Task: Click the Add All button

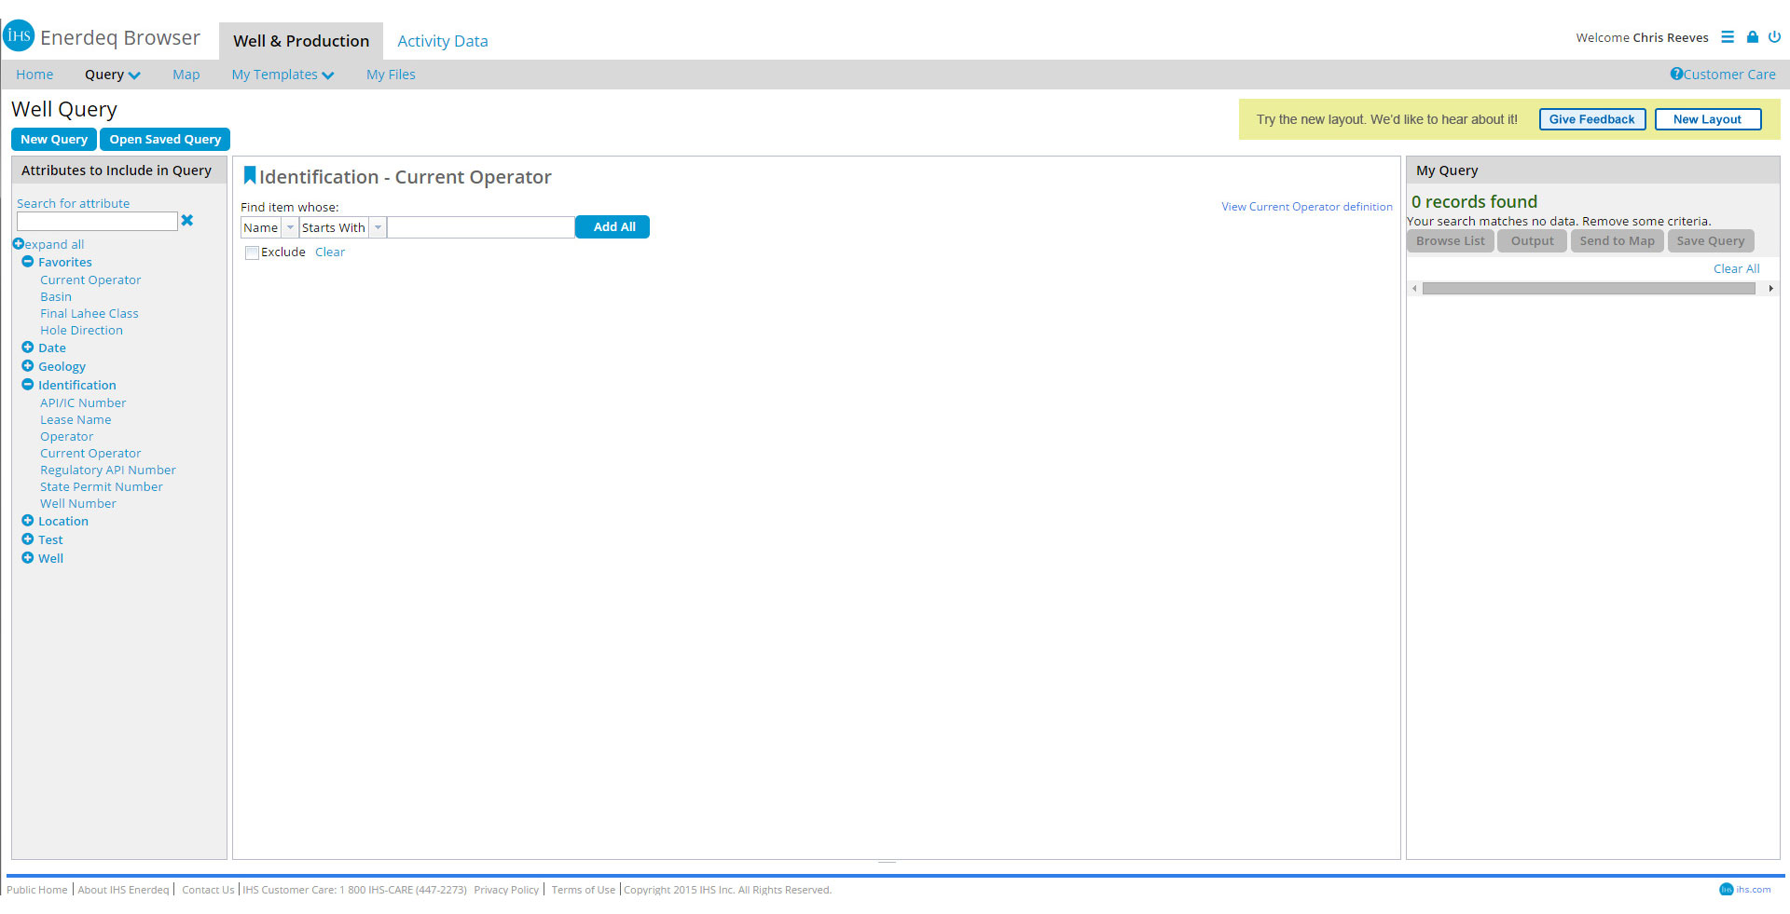Action: pyautogui.click(x=613, y=226)
